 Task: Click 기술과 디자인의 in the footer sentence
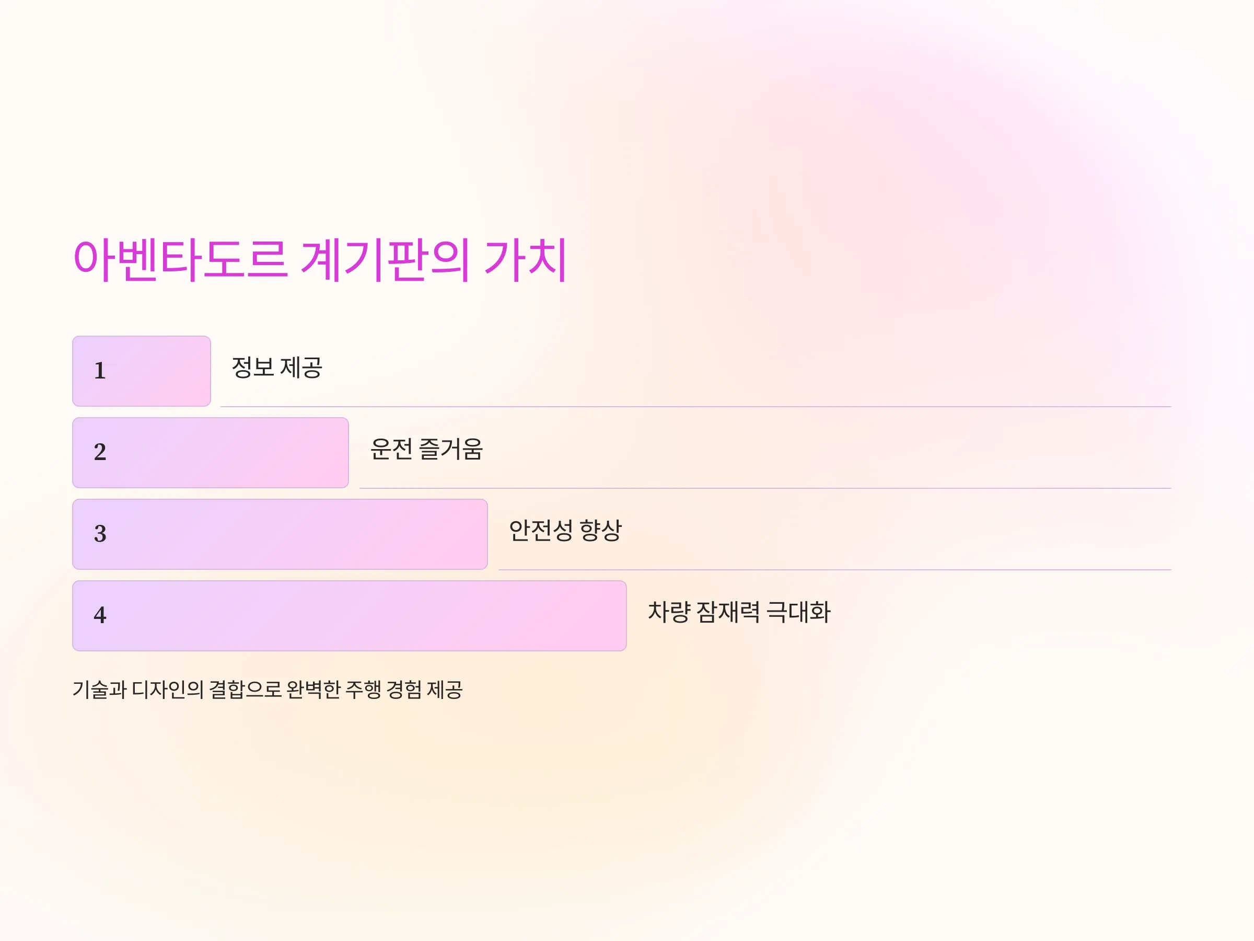(x=138, y=690)
